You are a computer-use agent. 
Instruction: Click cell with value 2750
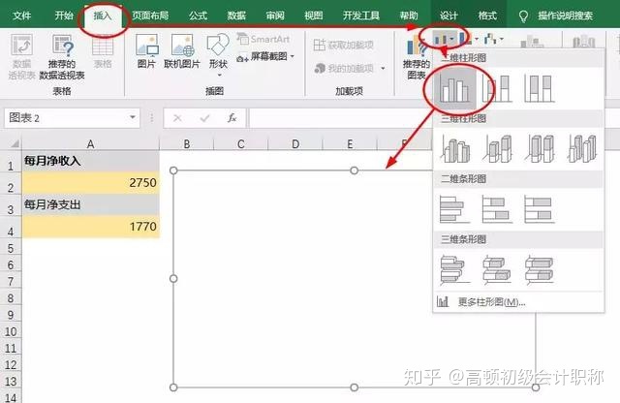[x=90, y=183]
